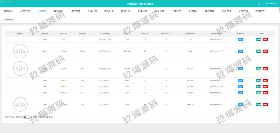This screenshot has height=133, width=280.
Task: Open the 首页统计 tab
Action: [8, 11]
